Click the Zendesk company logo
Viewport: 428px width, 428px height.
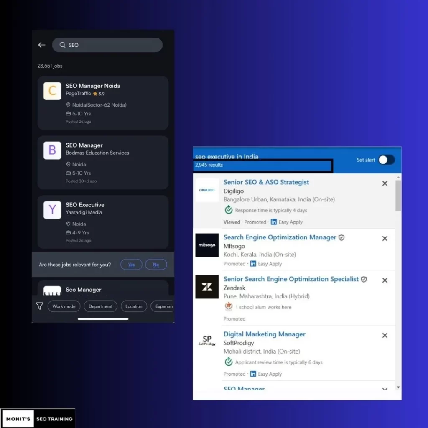coord(207,287)
